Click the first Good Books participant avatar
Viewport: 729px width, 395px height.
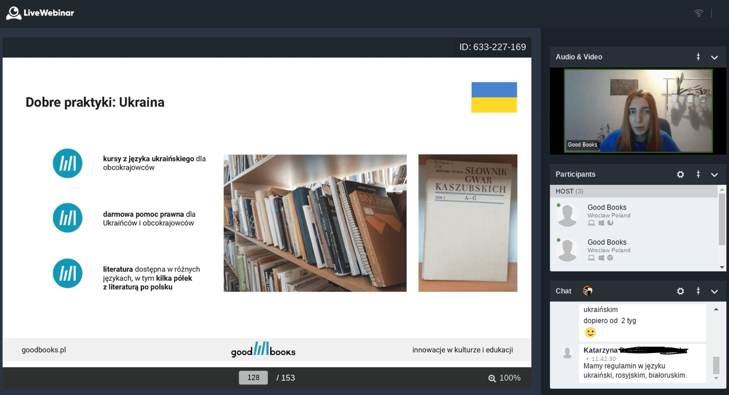[567, 215]
